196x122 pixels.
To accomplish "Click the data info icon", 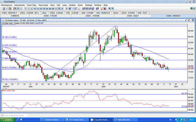I will [x=73, y=9].
